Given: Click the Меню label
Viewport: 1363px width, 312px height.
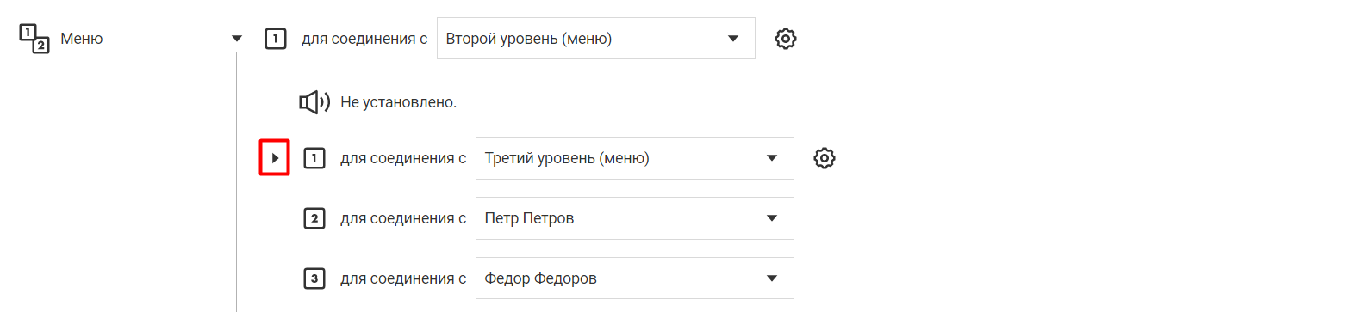Looking at the screenshot, I should tap(82, 39).
